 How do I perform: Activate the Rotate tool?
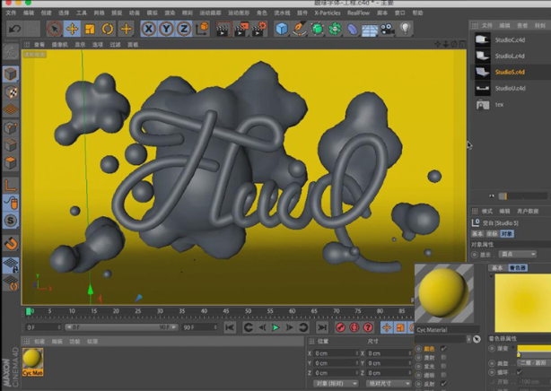pos(108,29)
